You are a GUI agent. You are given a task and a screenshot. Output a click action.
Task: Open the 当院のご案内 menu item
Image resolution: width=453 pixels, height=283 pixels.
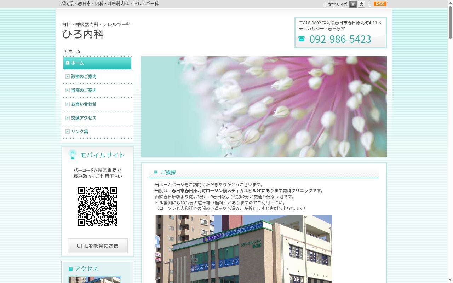97,90
